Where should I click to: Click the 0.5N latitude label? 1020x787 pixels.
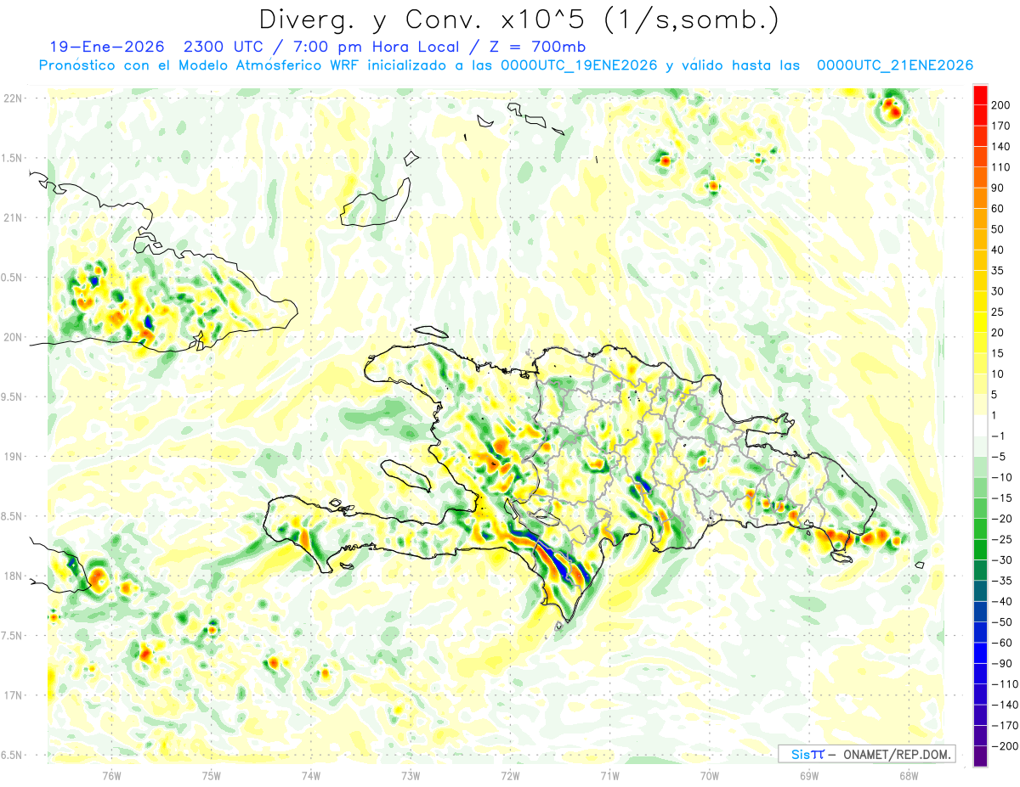pos(12,278)
